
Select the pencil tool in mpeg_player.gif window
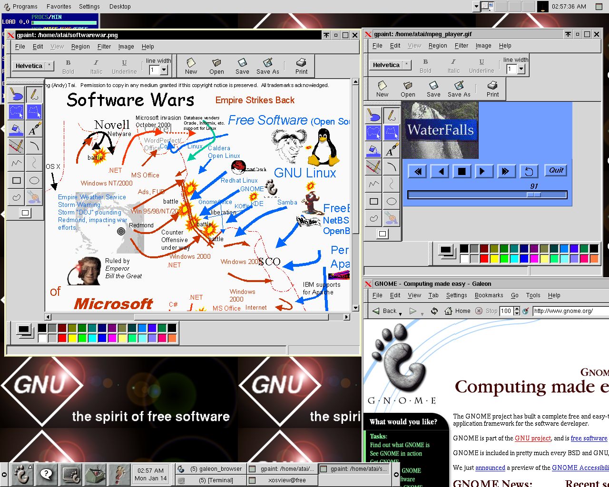click(x=391, y=115)
